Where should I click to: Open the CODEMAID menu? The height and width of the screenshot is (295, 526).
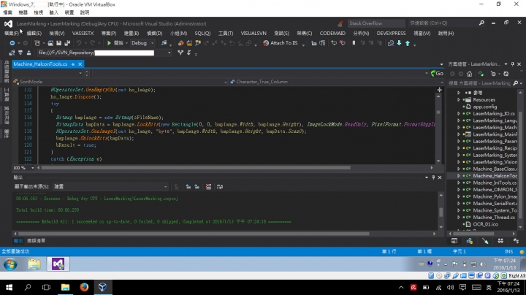coord(332,33)
